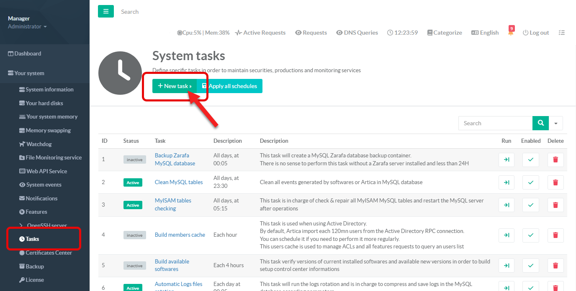Expand the OpenSSH server sidebar item

click(44, 225)
